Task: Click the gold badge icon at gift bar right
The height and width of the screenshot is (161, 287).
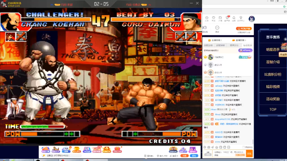Action: (173, 150)
